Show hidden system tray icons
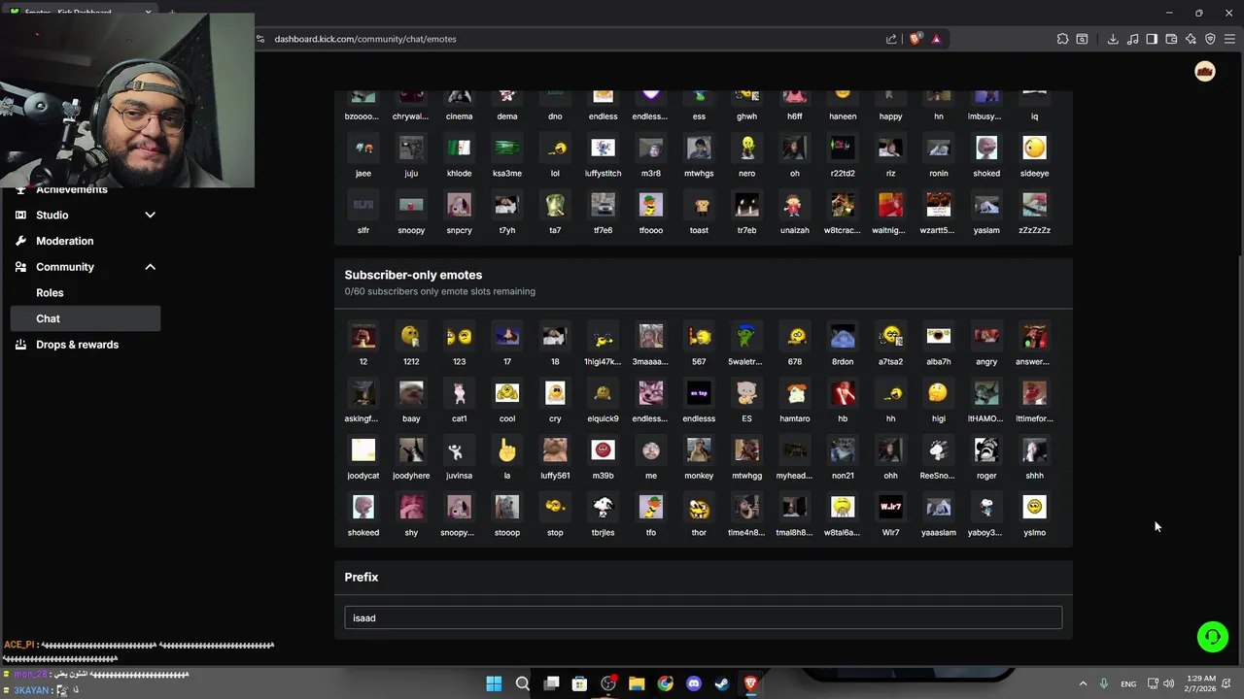 (x=1083, y=683)
